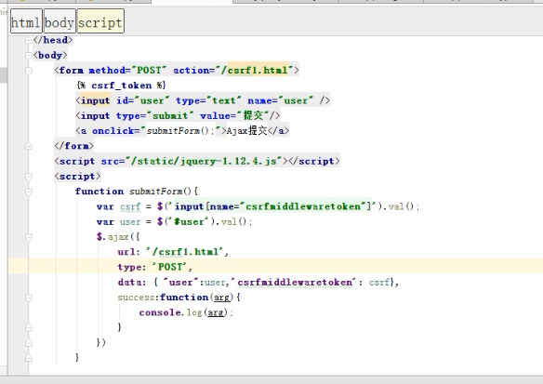Place cursor on the type: 'POST' line
The width and height of the screenshot is (543, 384).
(154, 267)
